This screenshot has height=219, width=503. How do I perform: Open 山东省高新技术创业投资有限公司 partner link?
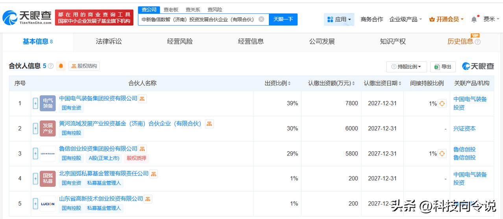click(x=101, y=199)
